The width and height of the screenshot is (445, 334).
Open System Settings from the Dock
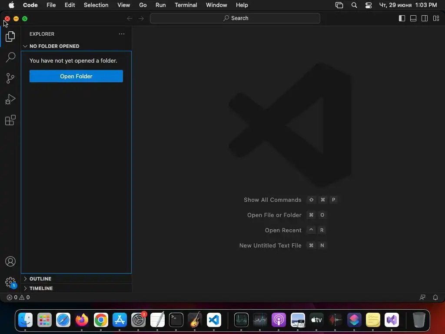click(139, 320)
